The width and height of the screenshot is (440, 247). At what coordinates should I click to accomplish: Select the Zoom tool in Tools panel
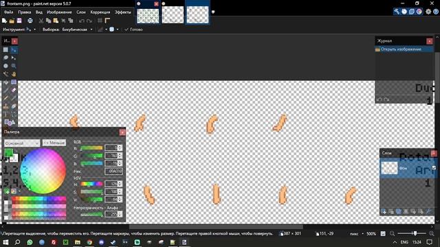point(14,66)
